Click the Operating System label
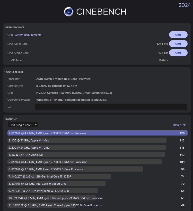This screenshot has height=211, width=193. click(19, 100)
